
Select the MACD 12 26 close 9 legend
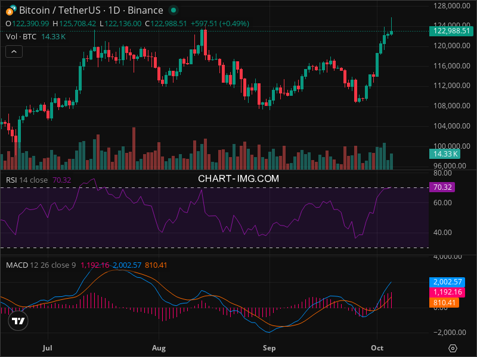(41, 265)
